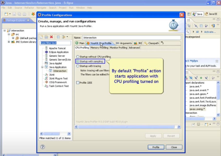
Task: Show hidden tabs via the overflow chevron
Action: point(162,43)
